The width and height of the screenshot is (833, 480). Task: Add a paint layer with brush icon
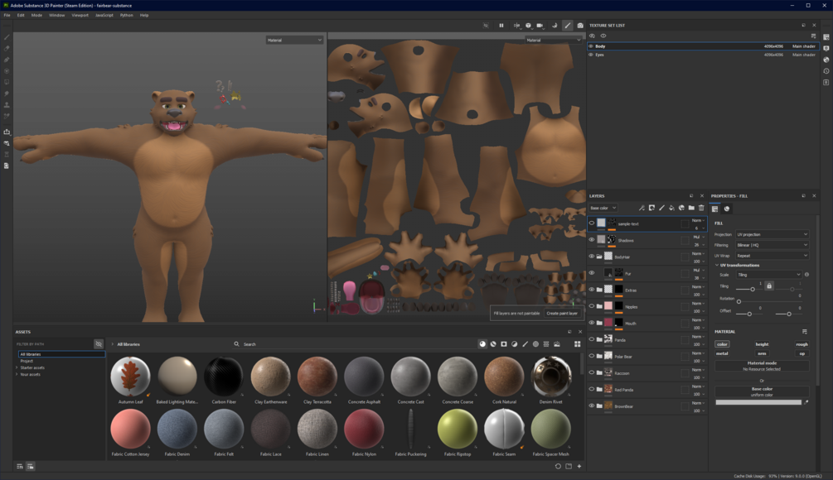tap(661, 208)
